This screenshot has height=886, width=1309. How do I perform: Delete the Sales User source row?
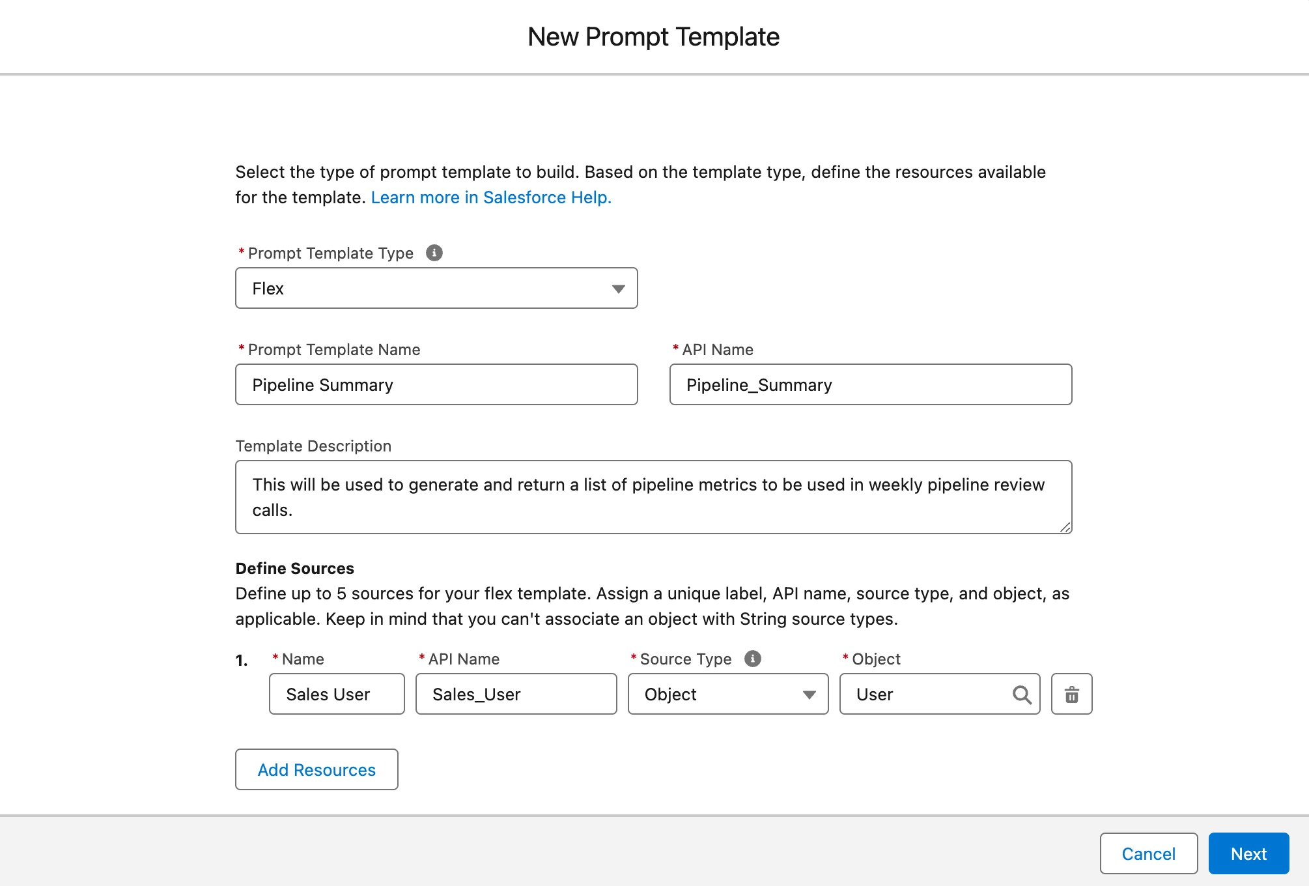click(x=1071, y=694)
